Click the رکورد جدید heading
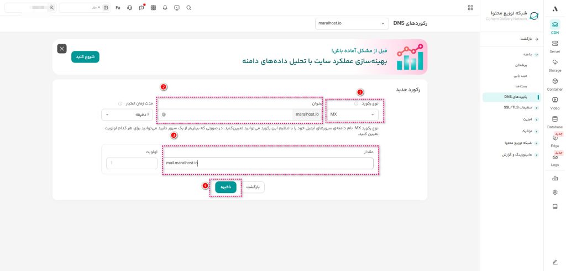 point(408,90)
